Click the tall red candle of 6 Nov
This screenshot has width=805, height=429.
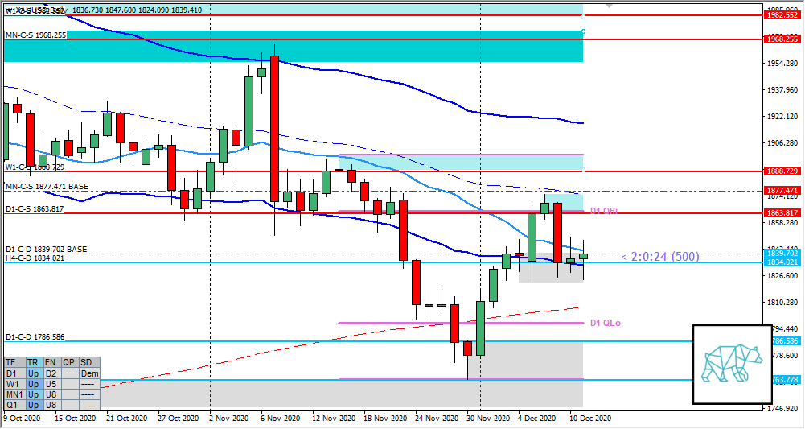(275, 129)
